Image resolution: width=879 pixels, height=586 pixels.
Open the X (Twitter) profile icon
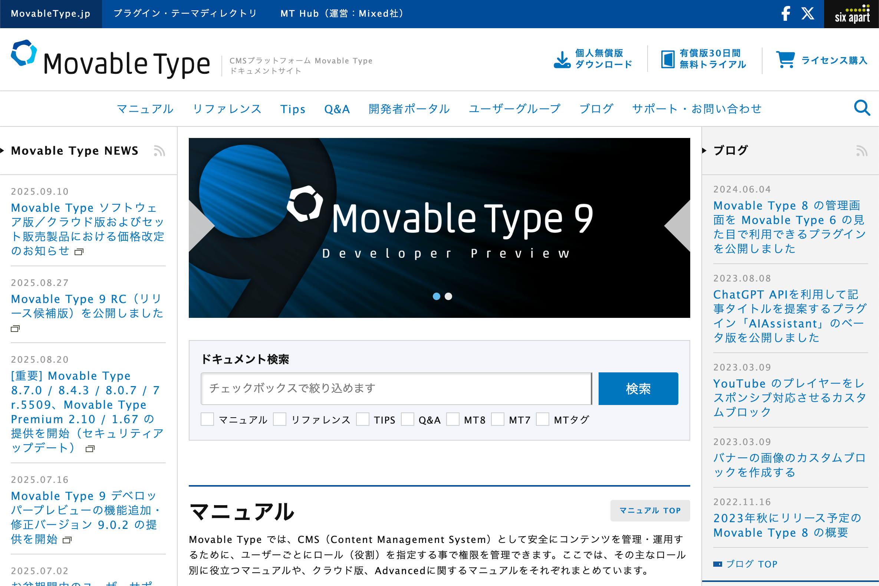808,14
